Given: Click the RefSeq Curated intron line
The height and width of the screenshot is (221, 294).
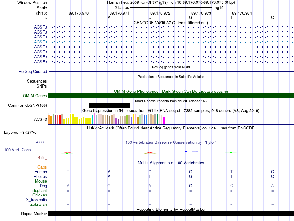Looking at the screenshot, I should 171,71.
